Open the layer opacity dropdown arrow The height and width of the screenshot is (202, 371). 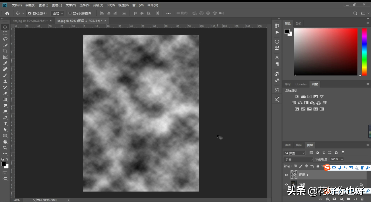[x=342, y=159]
